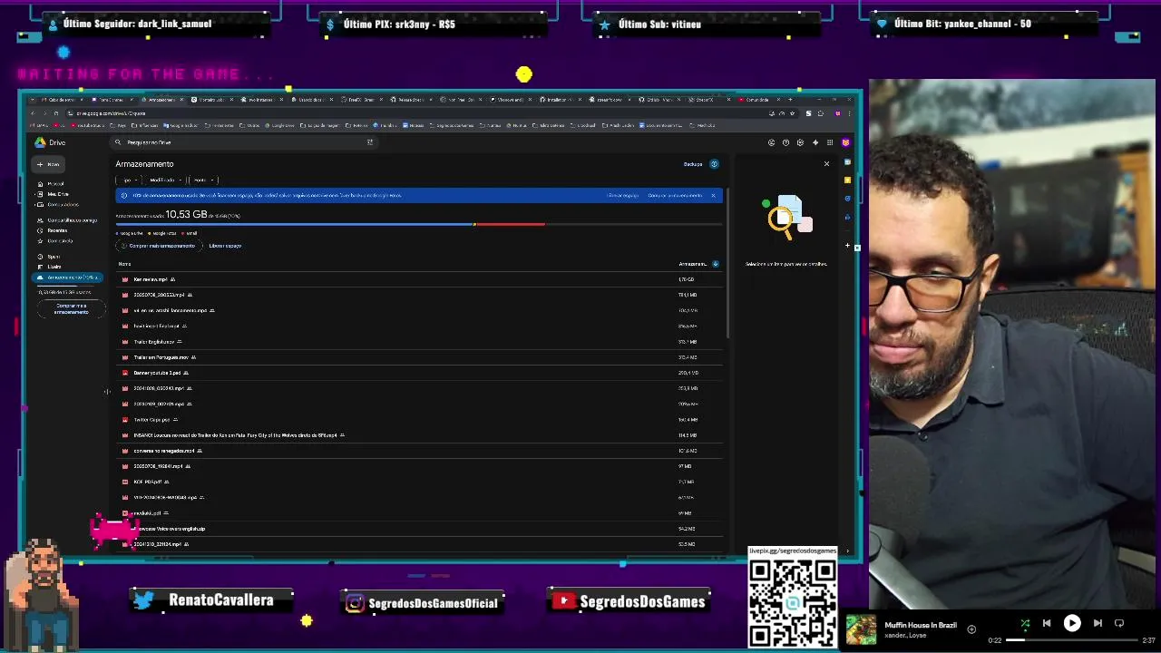This screenshot has width=1161, height=653.
Task: Skip to next track in media player
Action: click(x=1098, y=623)
